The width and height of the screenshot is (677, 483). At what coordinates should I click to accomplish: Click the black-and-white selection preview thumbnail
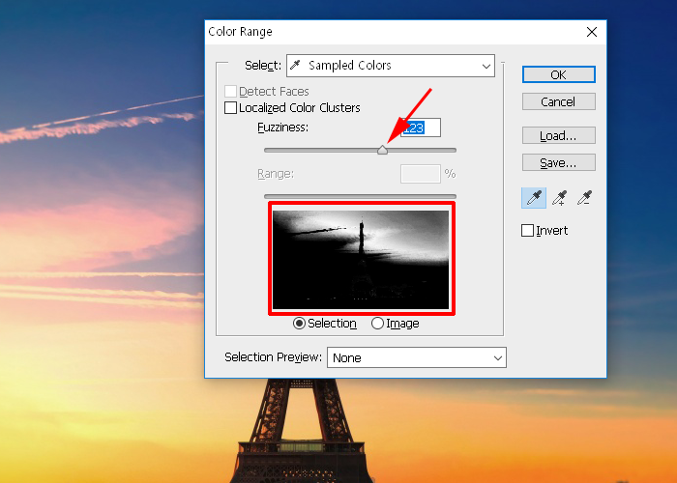coord(361,260)
